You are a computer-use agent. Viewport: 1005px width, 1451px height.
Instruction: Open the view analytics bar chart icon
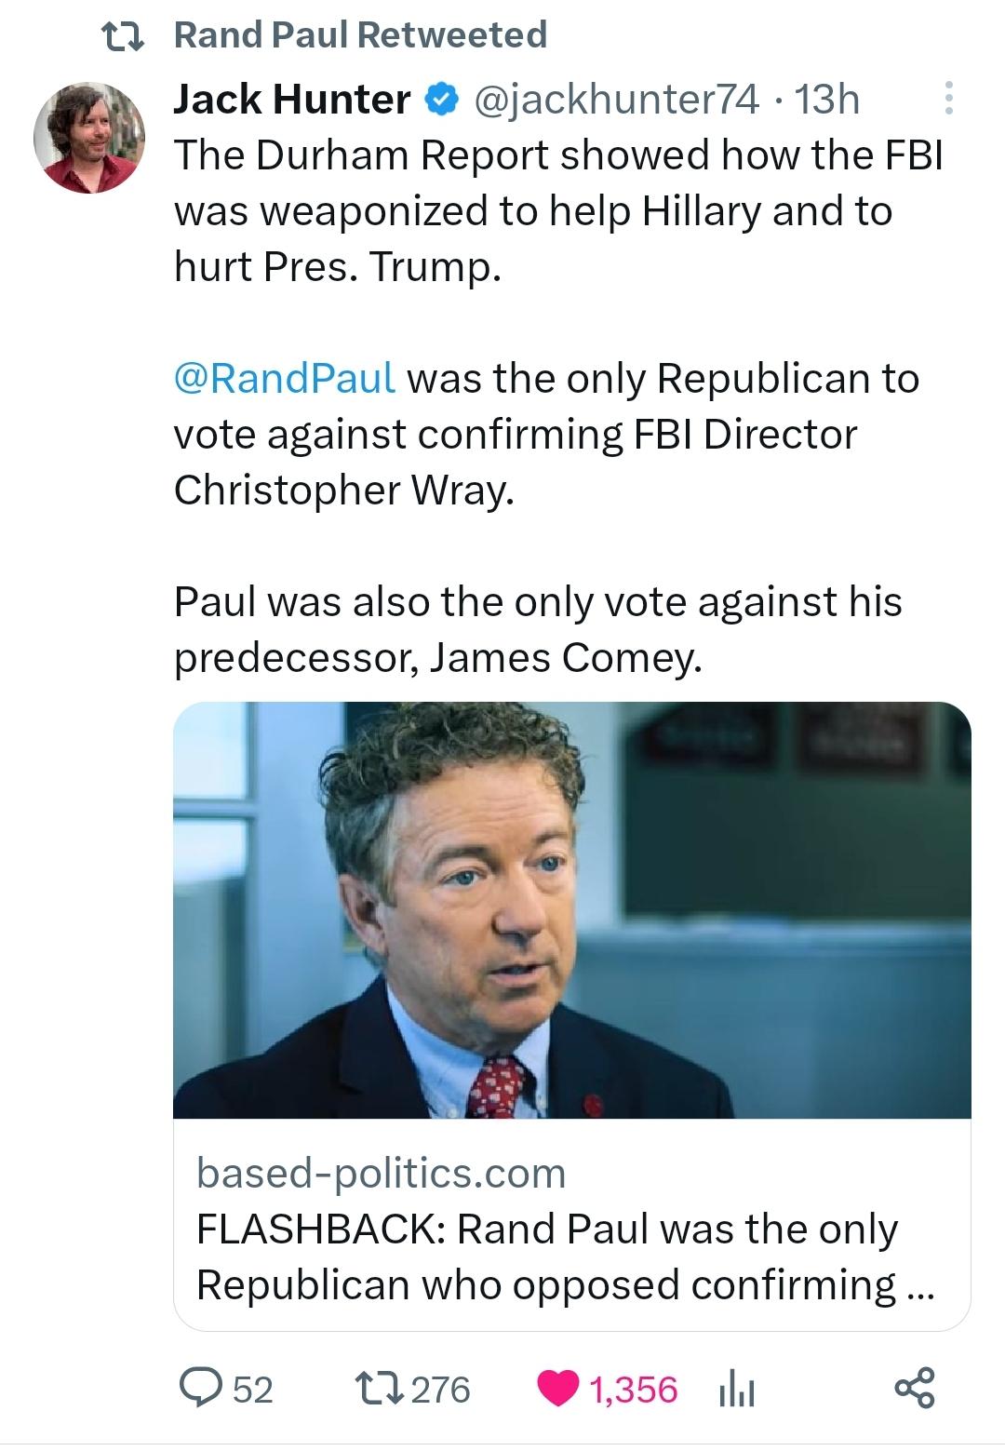(x=736, y=1391)
